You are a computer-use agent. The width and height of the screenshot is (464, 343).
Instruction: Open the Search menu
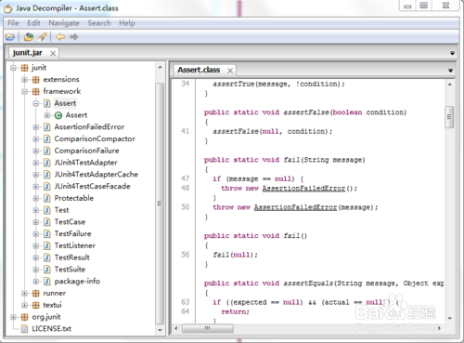(99, 23)
